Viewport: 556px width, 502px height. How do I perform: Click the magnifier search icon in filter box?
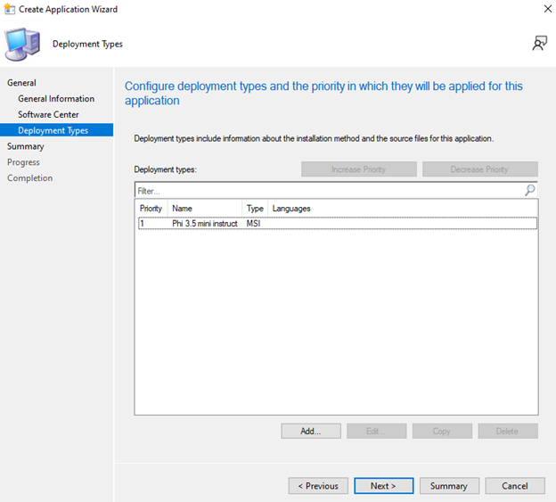[530, 190]
